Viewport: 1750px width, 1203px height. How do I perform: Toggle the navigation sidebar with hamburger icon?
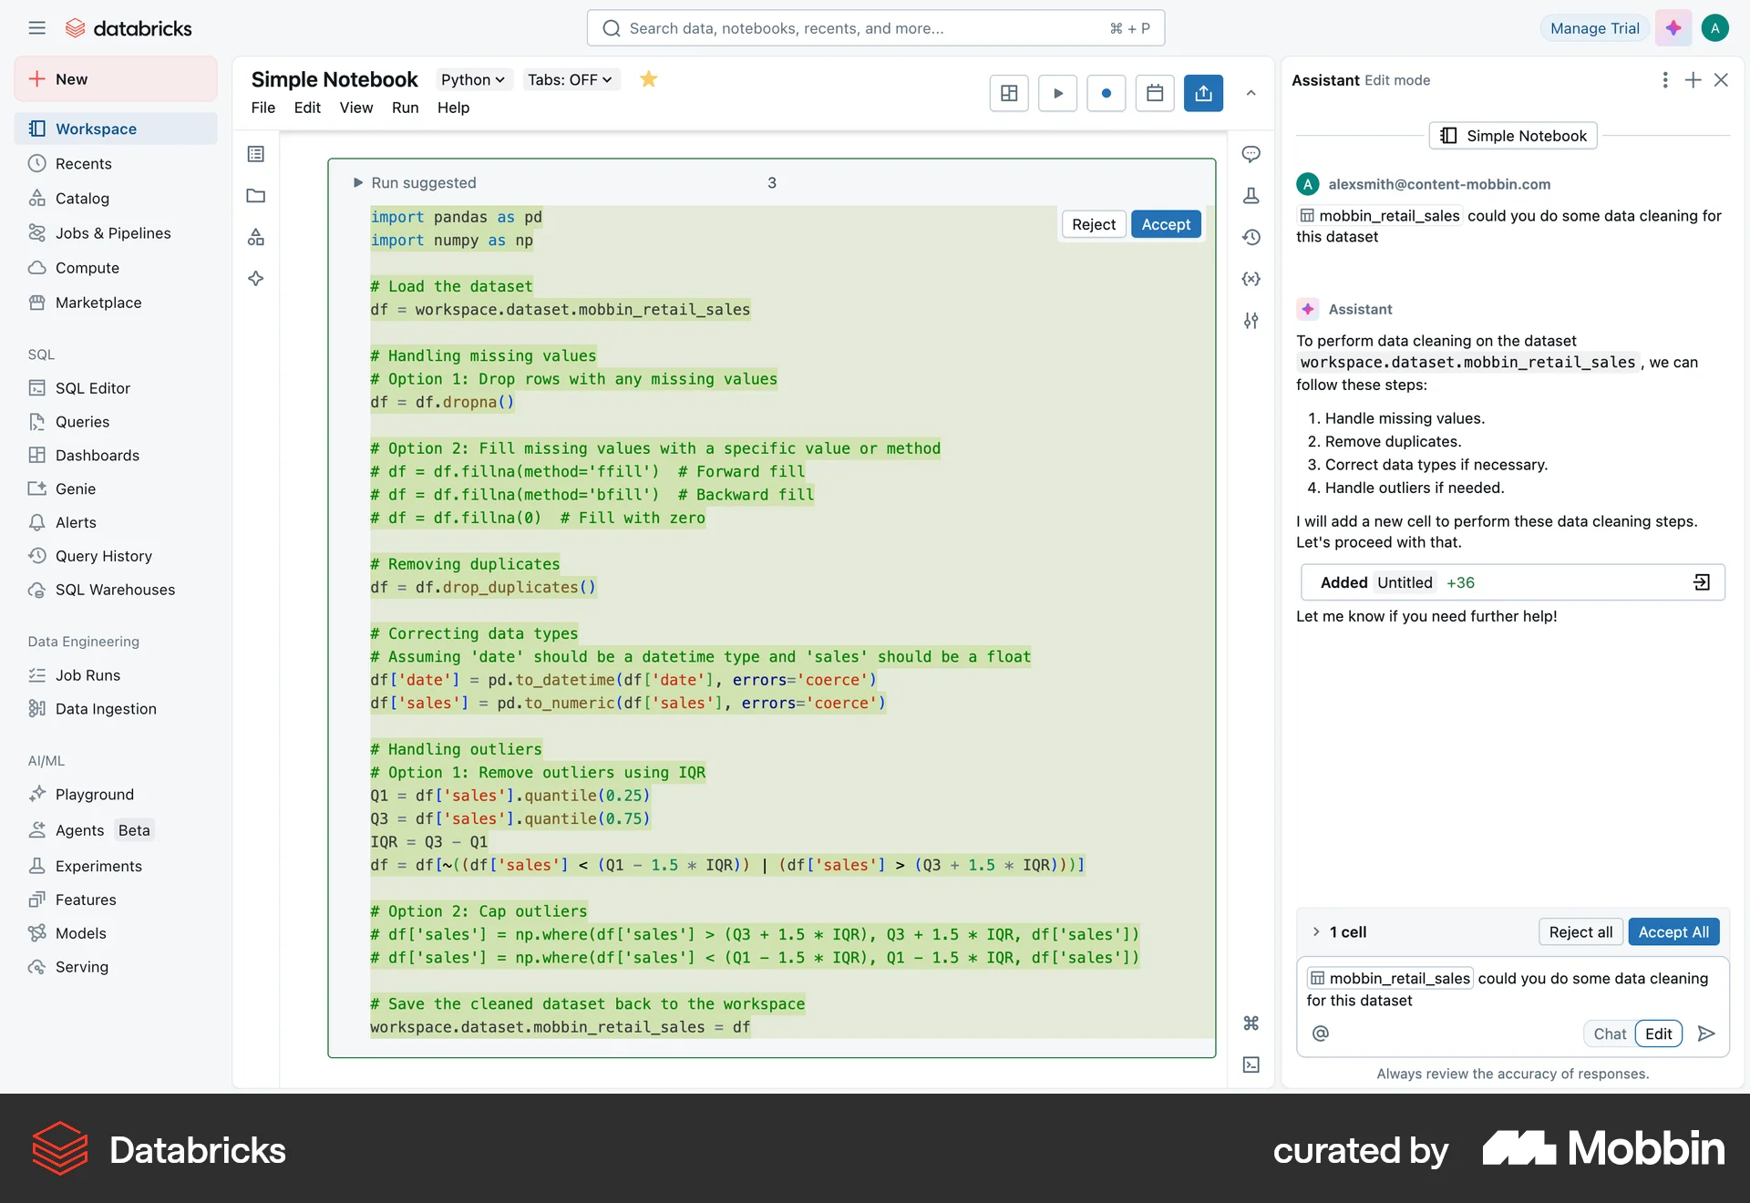(x=37, y=27)
